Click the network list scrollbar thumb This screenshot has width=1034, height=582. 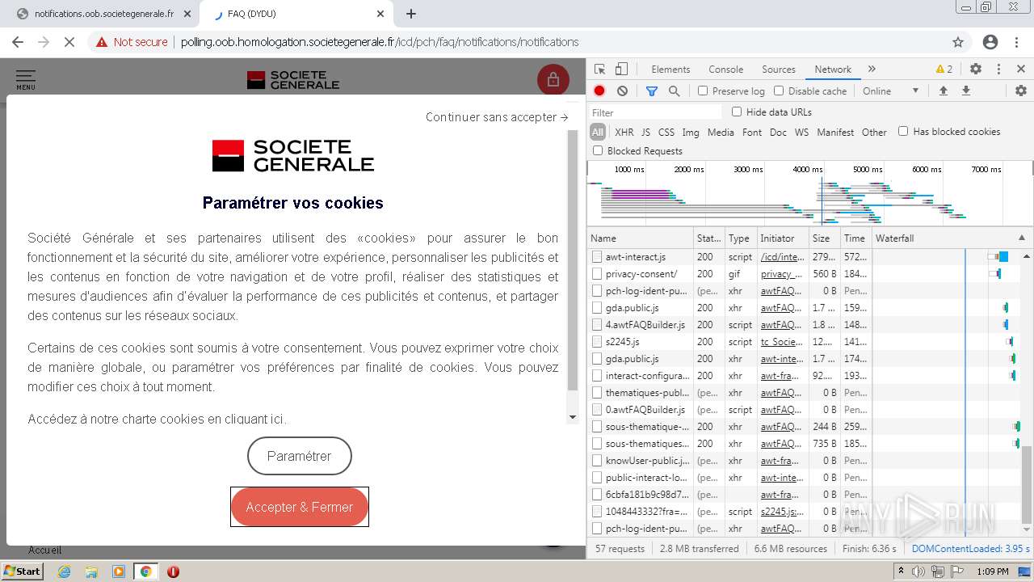[1027, 484]
